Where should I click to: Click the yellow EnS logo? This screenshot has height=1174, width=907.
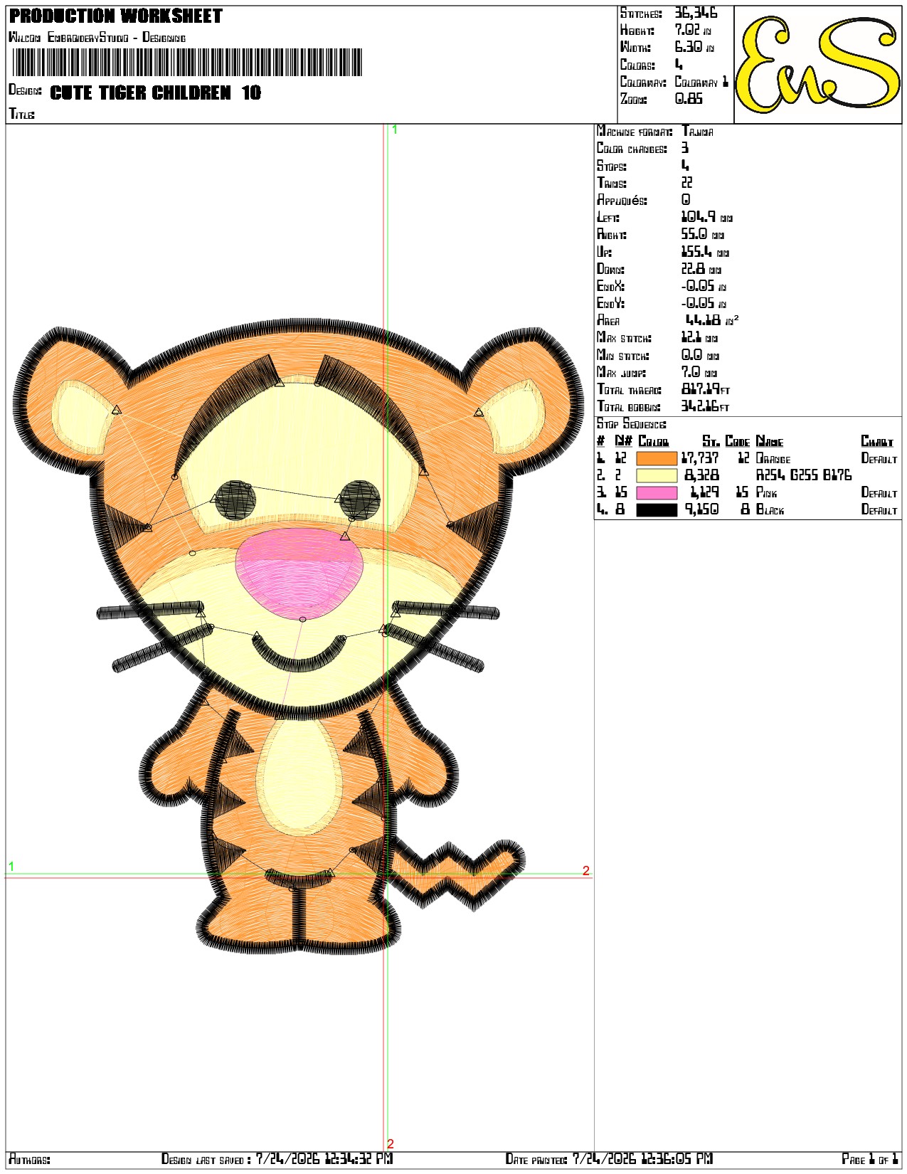click(x=817, y=65)
